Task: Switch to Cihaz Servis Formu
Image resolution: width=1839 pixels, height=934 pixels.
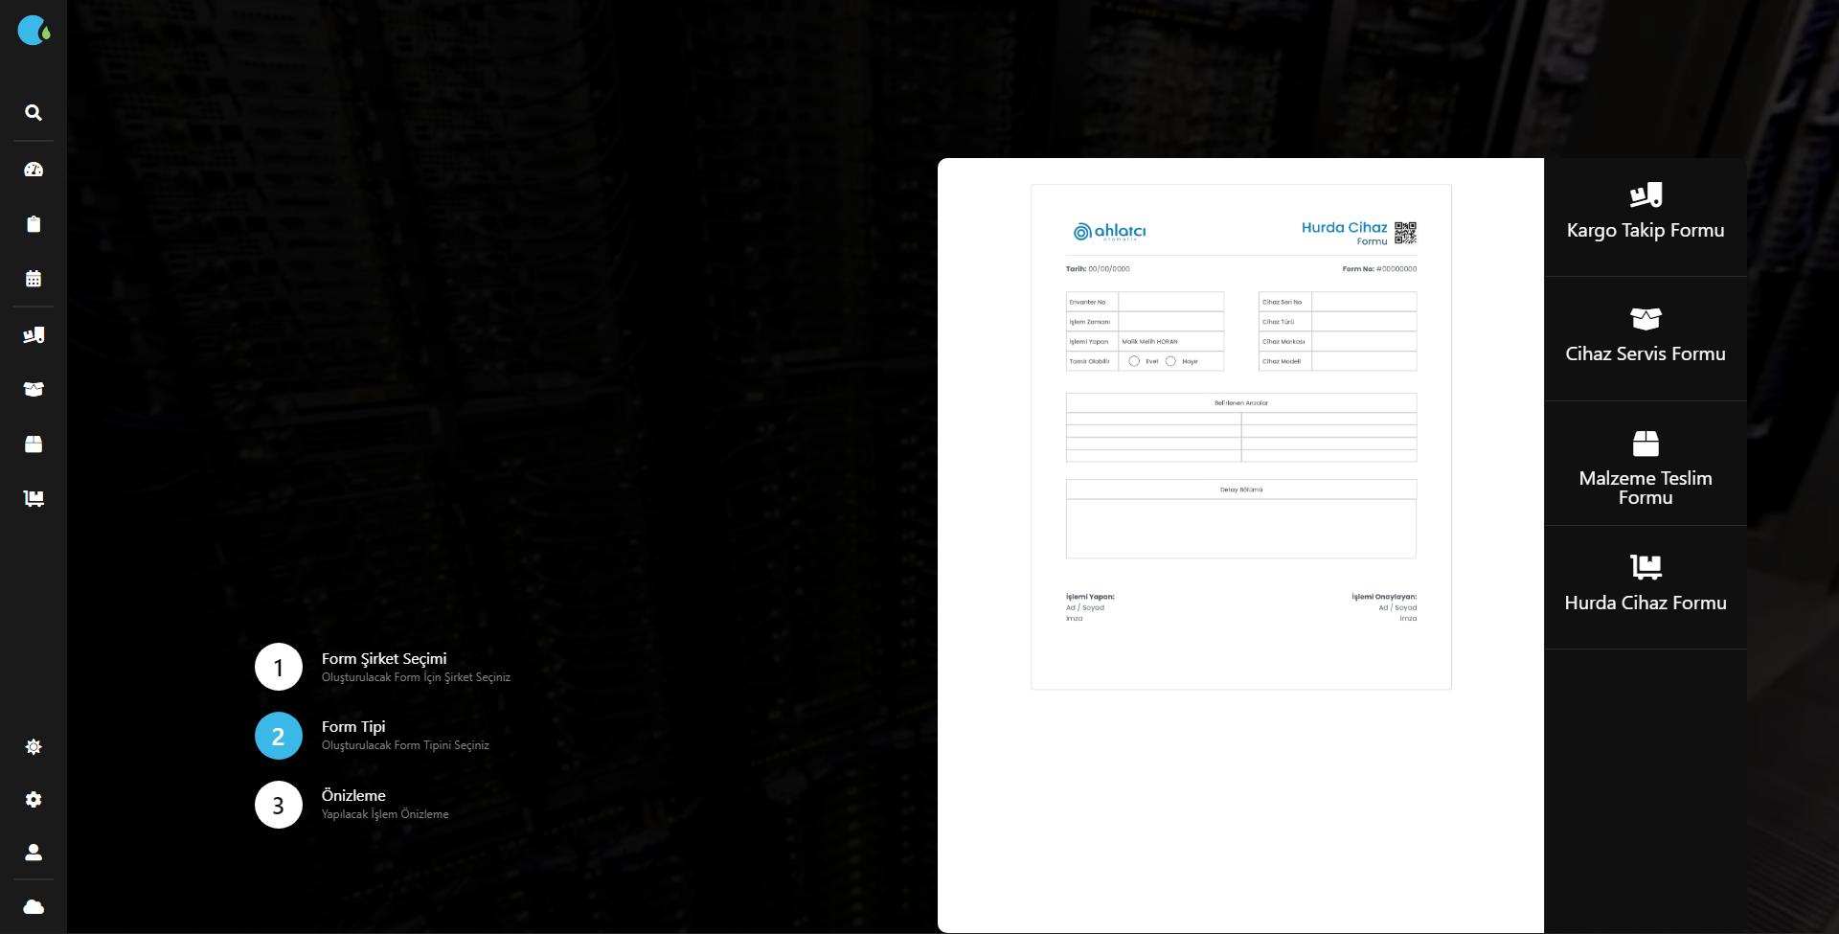Action: [1645, 337]
